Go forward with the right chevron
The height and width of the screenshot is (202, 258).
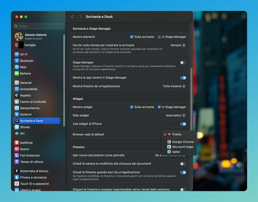tap(80, 16)
